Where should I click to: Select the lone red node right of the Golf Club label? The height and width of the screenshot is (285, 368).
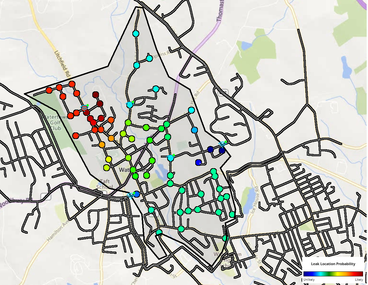tap(75, 135)
